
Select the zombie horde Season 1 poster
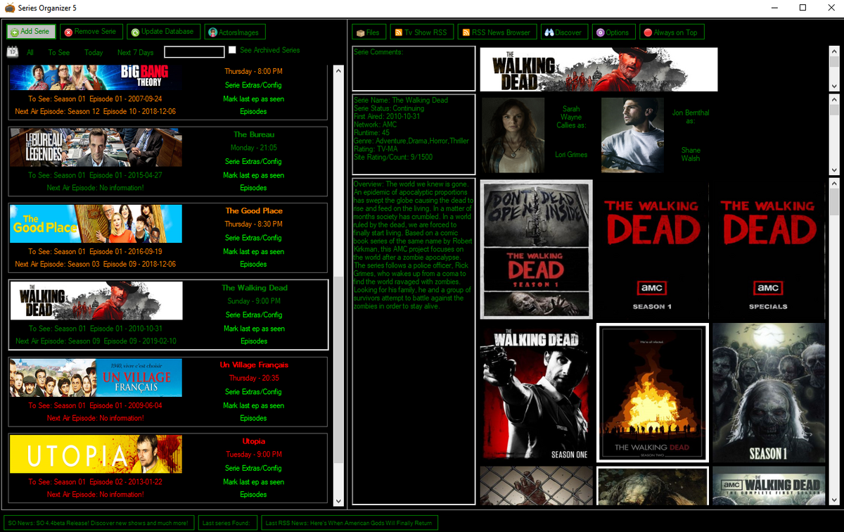click(x=769, y=393)
